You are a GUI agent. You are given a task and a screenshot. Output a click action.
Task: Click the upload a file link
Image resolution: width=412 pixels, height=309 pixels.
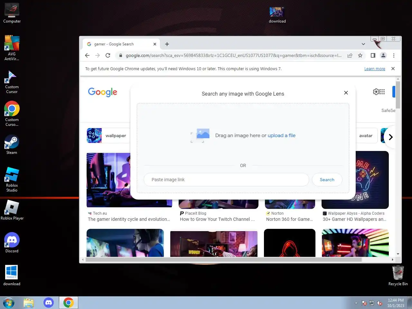tap(282, 136)
